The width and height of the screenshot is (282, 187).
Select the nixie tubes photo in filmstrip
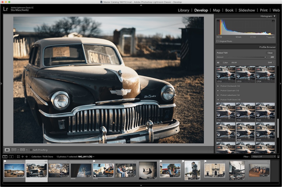tap(259, 170)
